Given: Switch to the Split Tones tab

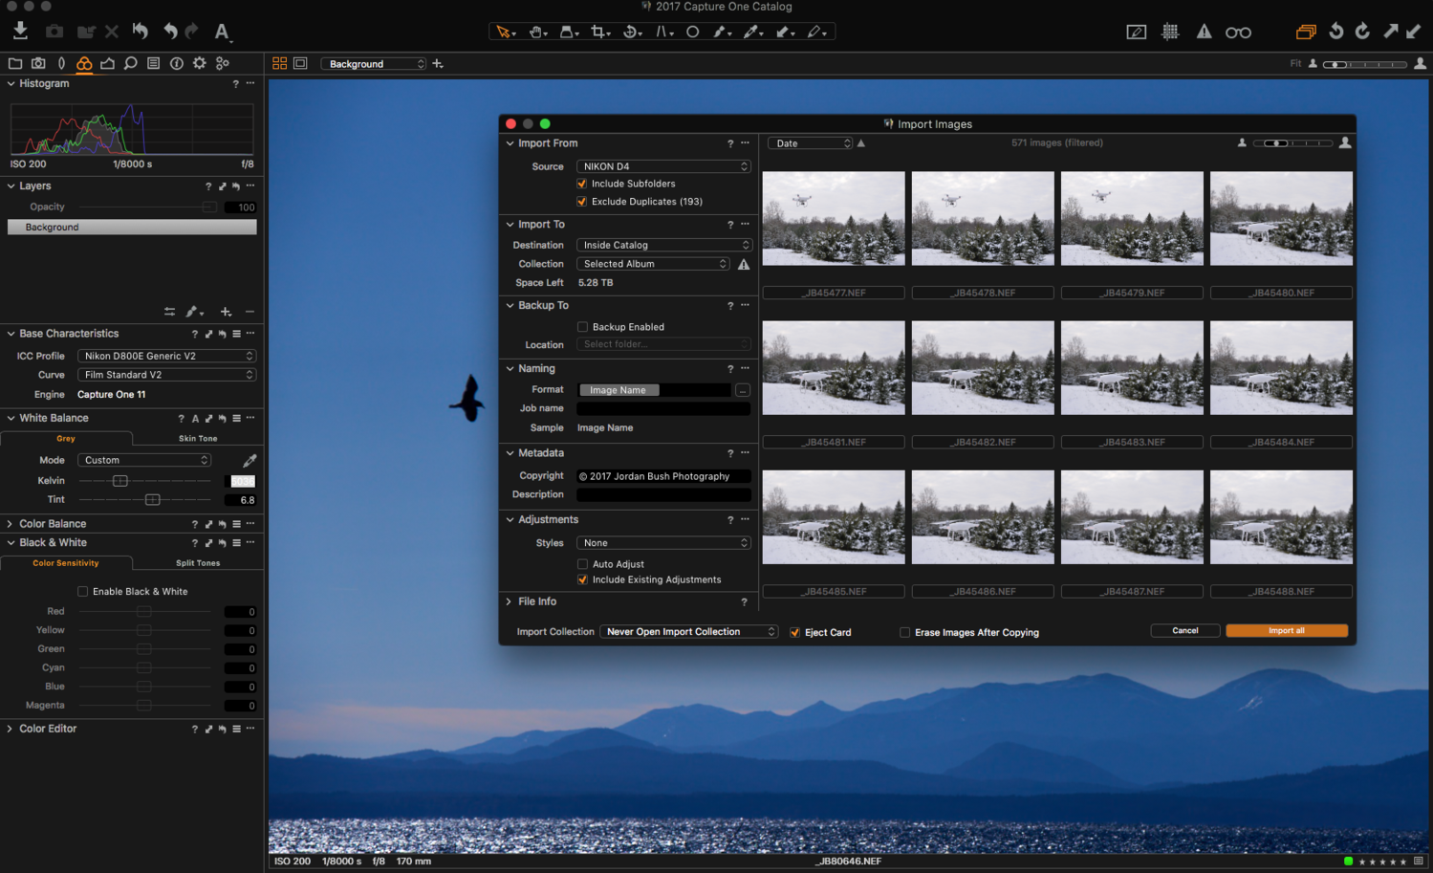Looking at the screenshot, I should pos(198,563).
